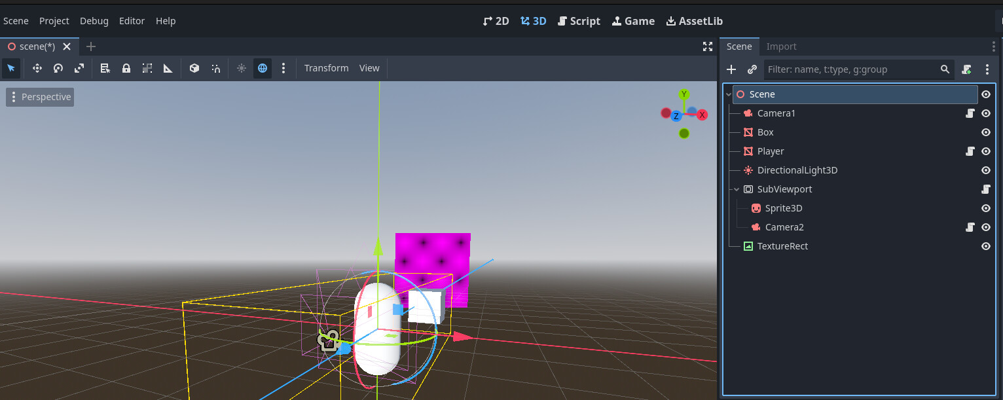Open the AssetLib workspace
The height and width of the screenshot is (400, 1003).
[694, 21]
